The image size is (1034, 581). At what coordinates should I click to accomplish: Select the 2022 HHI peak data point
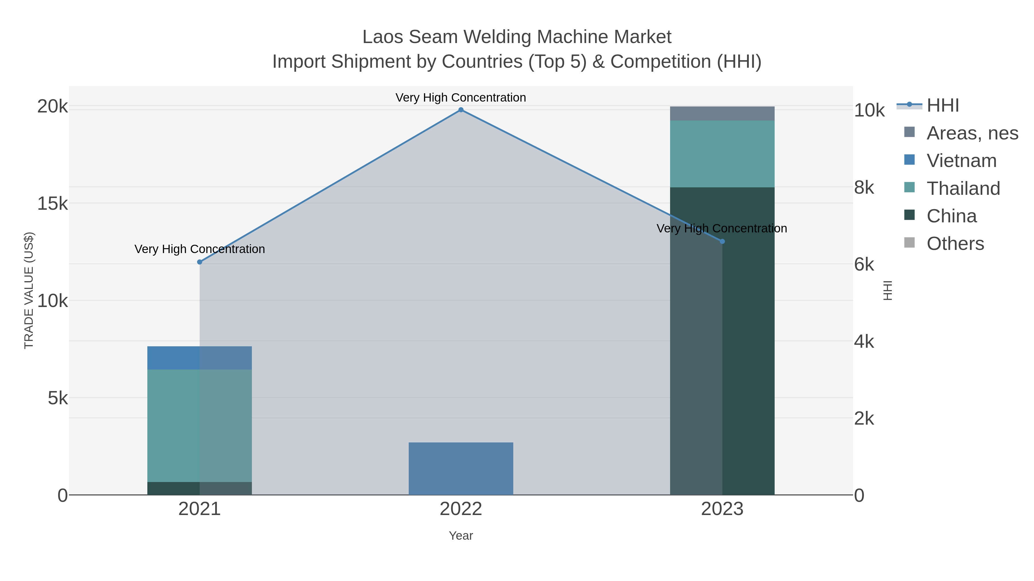pyautogui.click(x=461, y=110)
